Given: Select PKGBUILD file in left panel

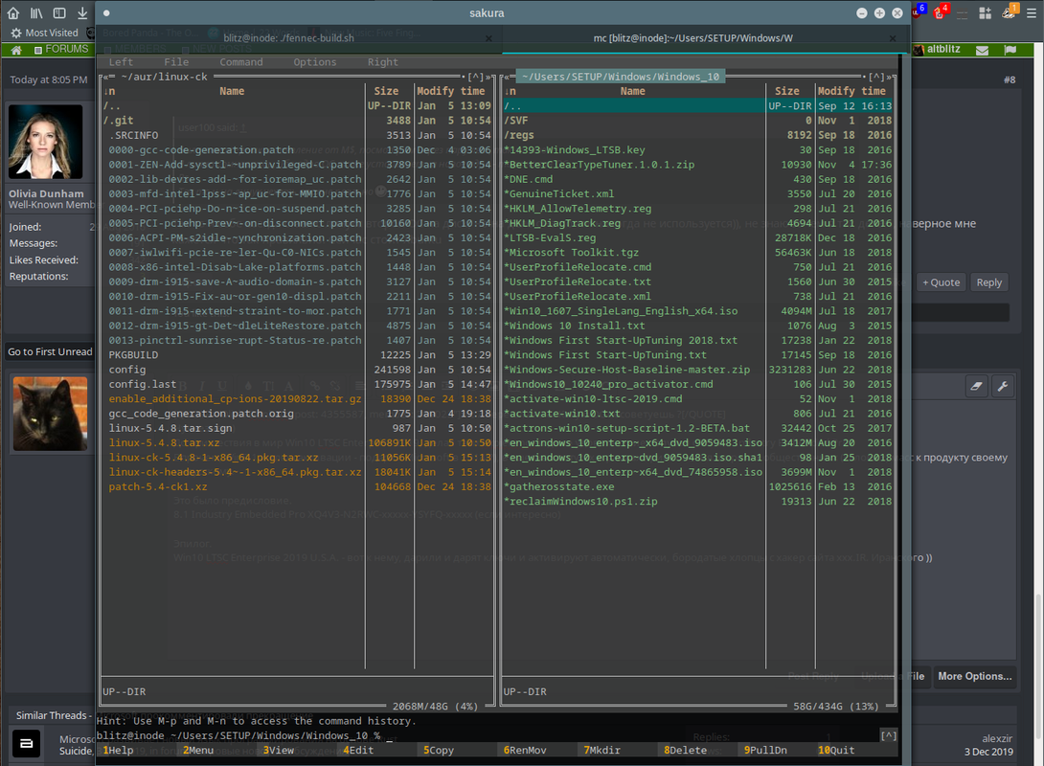Looking at the screenshot, I should tap(132, 355).
